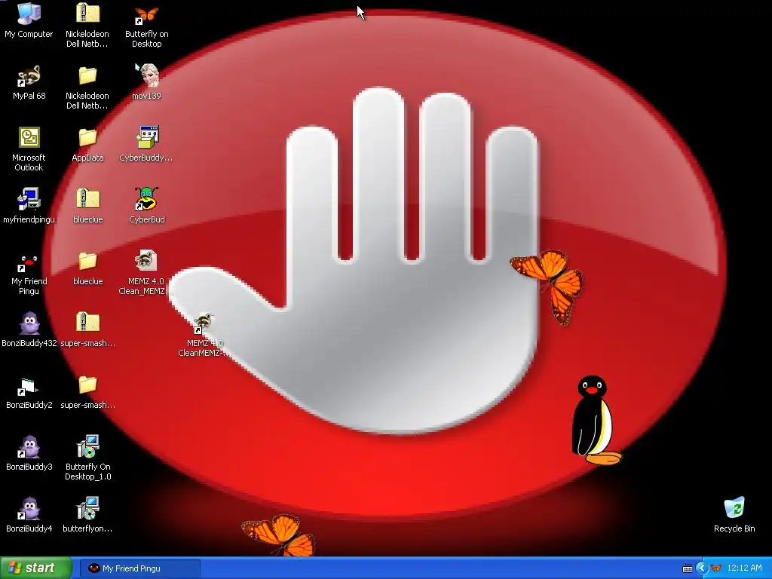Select the super-smash zipped archive icon
Viewport: 772px width, 579px height.
(87, 329)
